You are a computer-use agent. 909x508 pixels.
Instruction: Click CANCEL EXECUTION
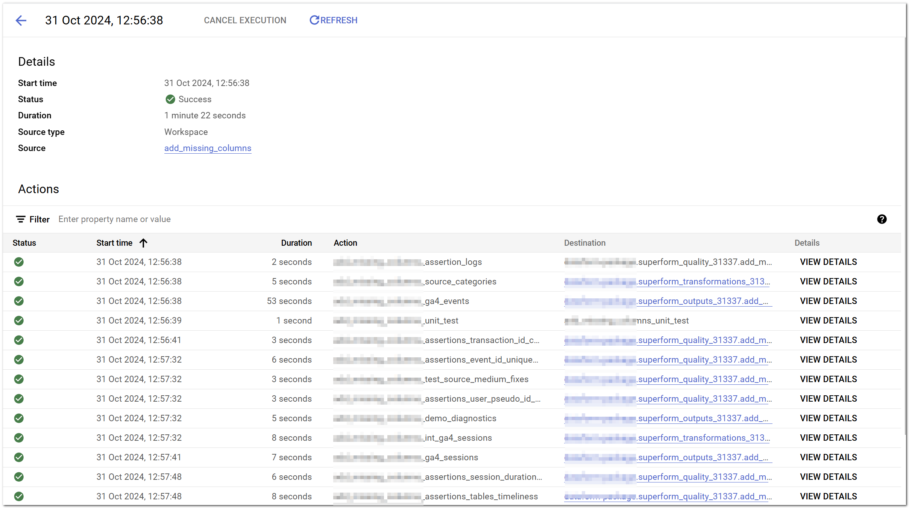tap(245, 20)
